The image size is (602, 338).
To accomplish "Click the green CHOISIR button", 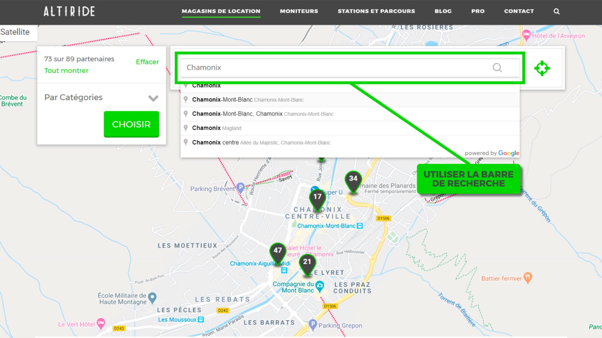I will click(x=131, y=124).
